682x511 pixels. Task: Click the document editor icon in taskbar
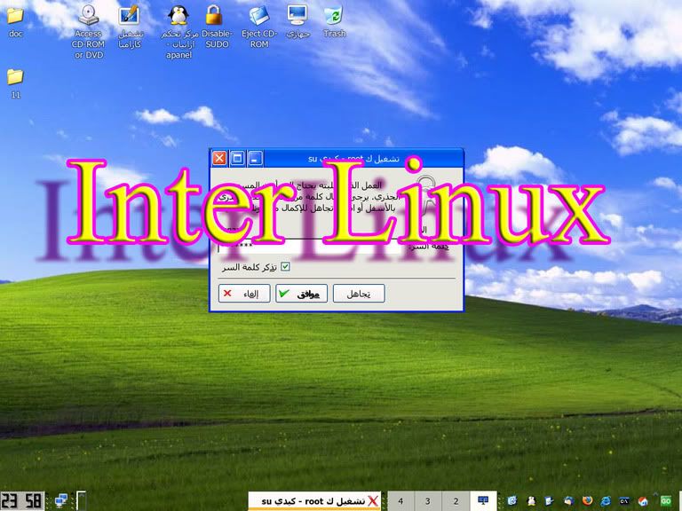point(549,501)
